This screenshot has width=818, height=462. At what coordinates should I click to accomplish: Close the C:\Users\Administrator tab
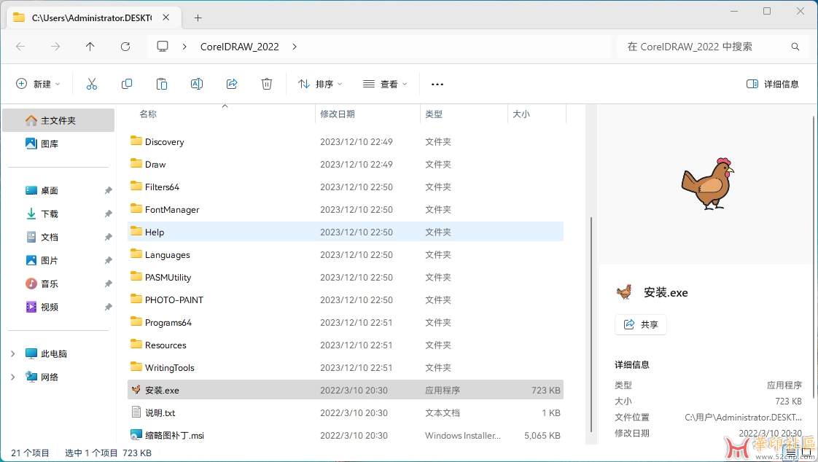coord(166,17)
